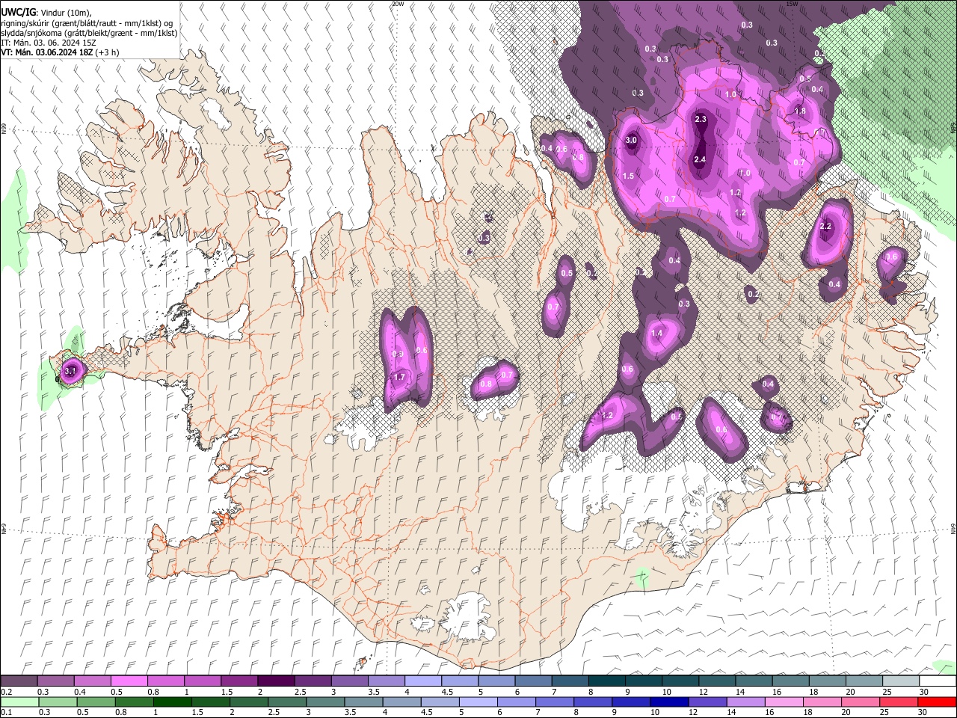Click the pale green 0.1 swatch in bottom legend
Screen dimensions: 957x718
[x=19, y=702]
